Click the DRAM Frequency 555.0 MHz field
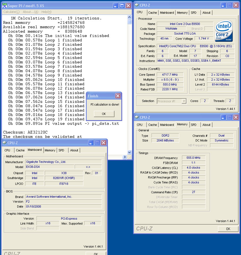241x255 pixels. click(193, 158)
